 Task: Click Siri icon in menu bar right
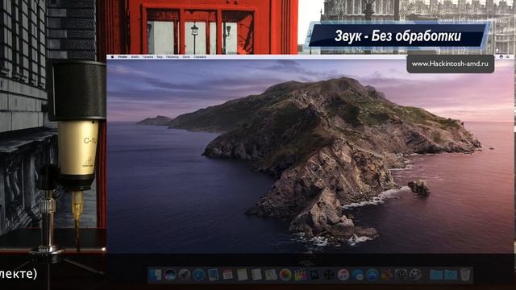[x=501, y=57]
